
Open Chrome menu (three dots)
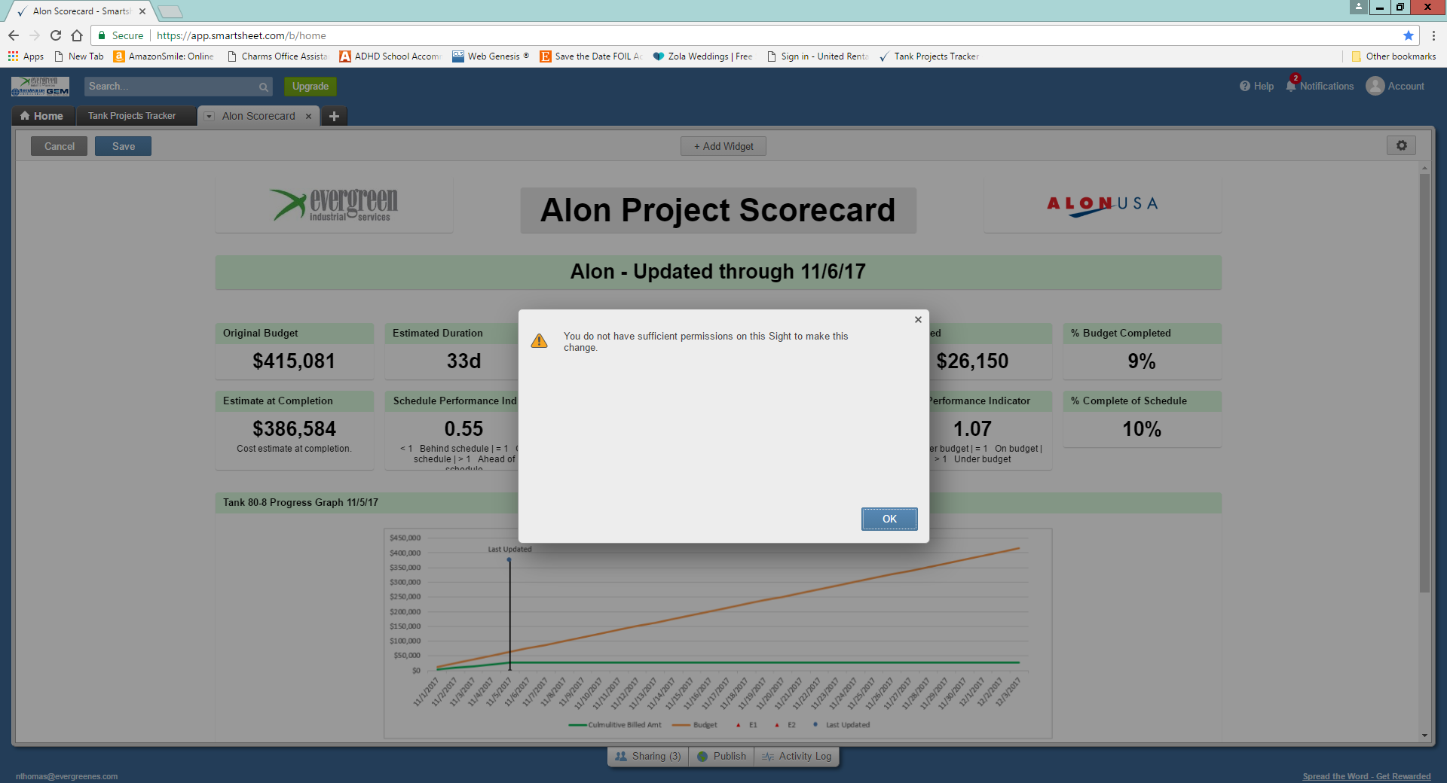pyautogui.click(x=1433, y=35)
